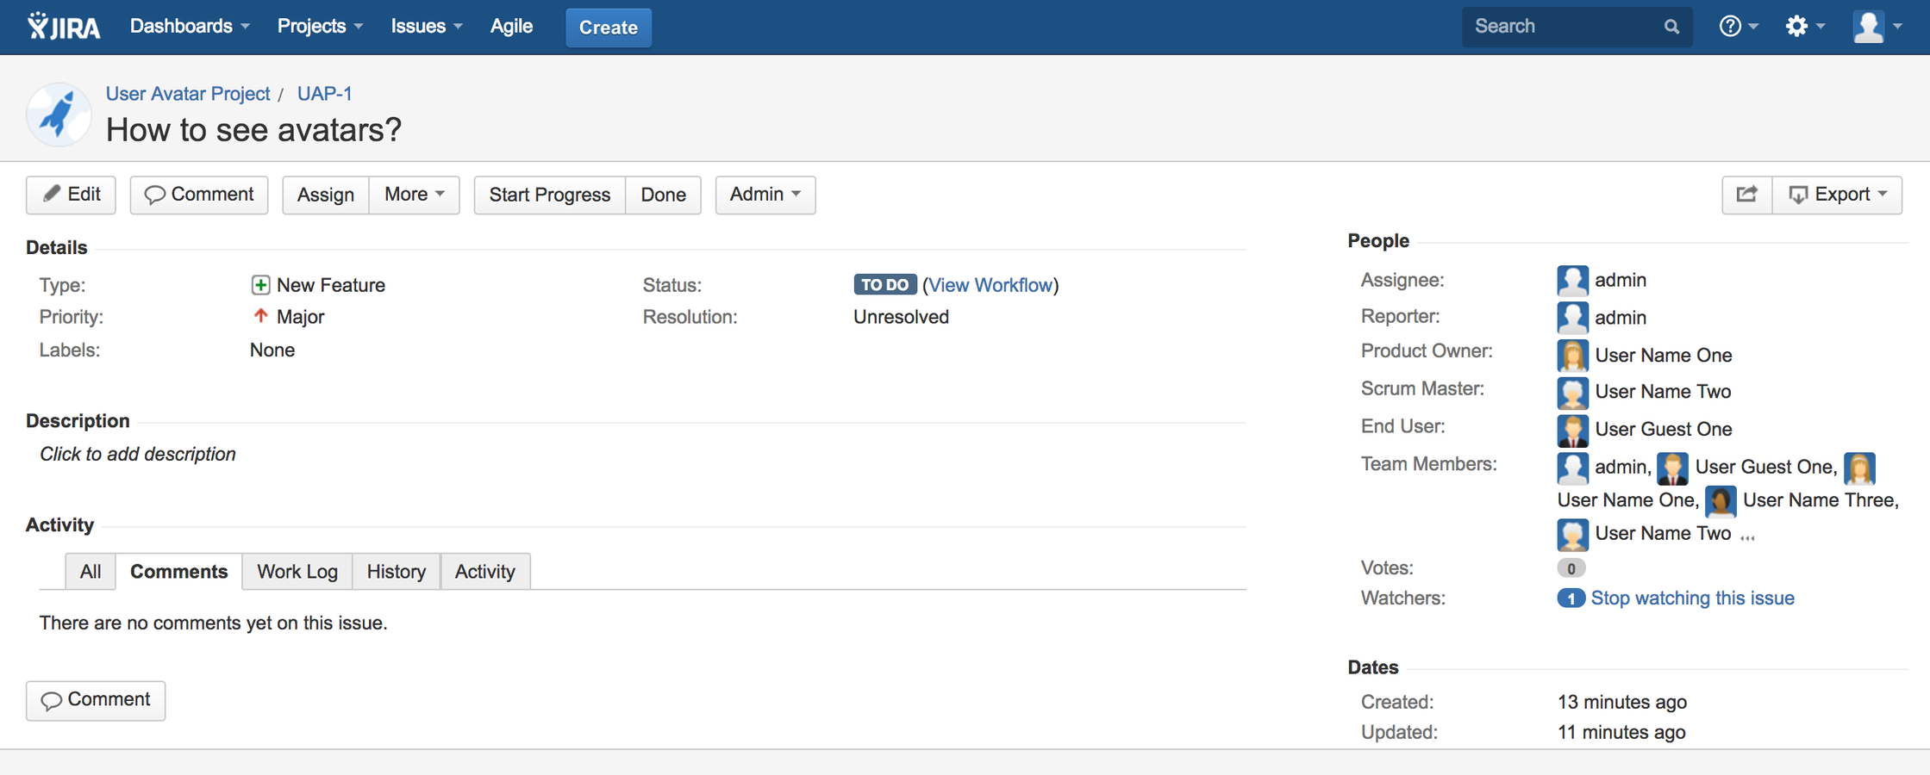This screenshot has width=1930, height=775.
Task: Click the Created value '13 minutes ago'
Action: coord(1622,702)
